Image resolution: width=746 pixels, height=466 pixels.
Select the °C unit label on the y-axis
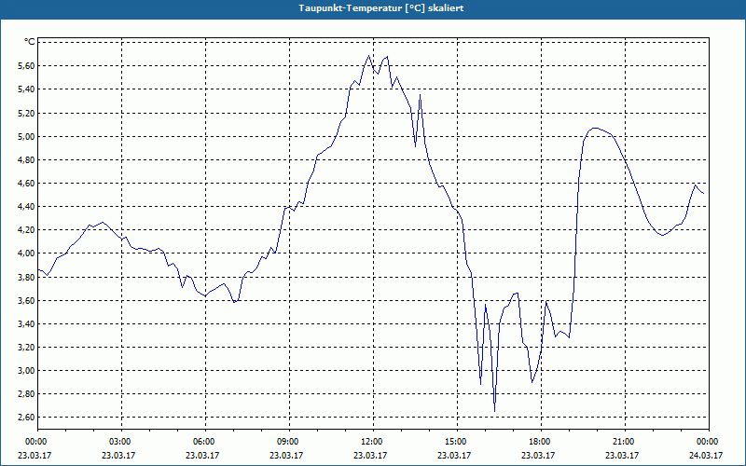pyautogui.click(x=29, y=42)
